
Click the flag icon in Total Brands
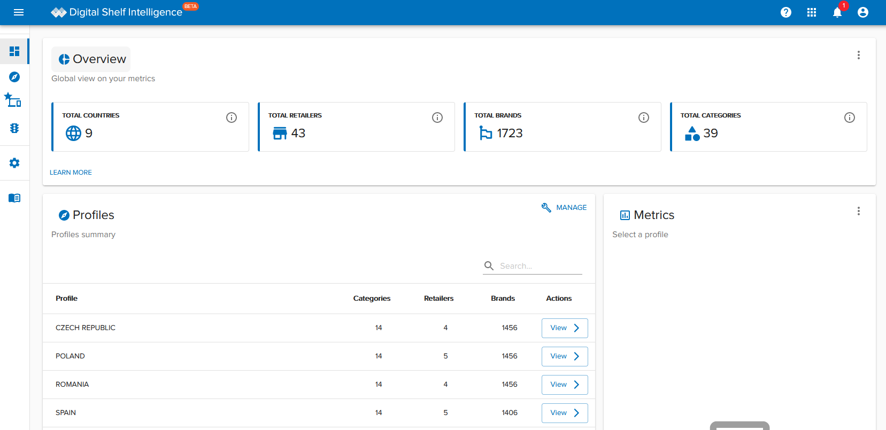(x=486, y=133)
